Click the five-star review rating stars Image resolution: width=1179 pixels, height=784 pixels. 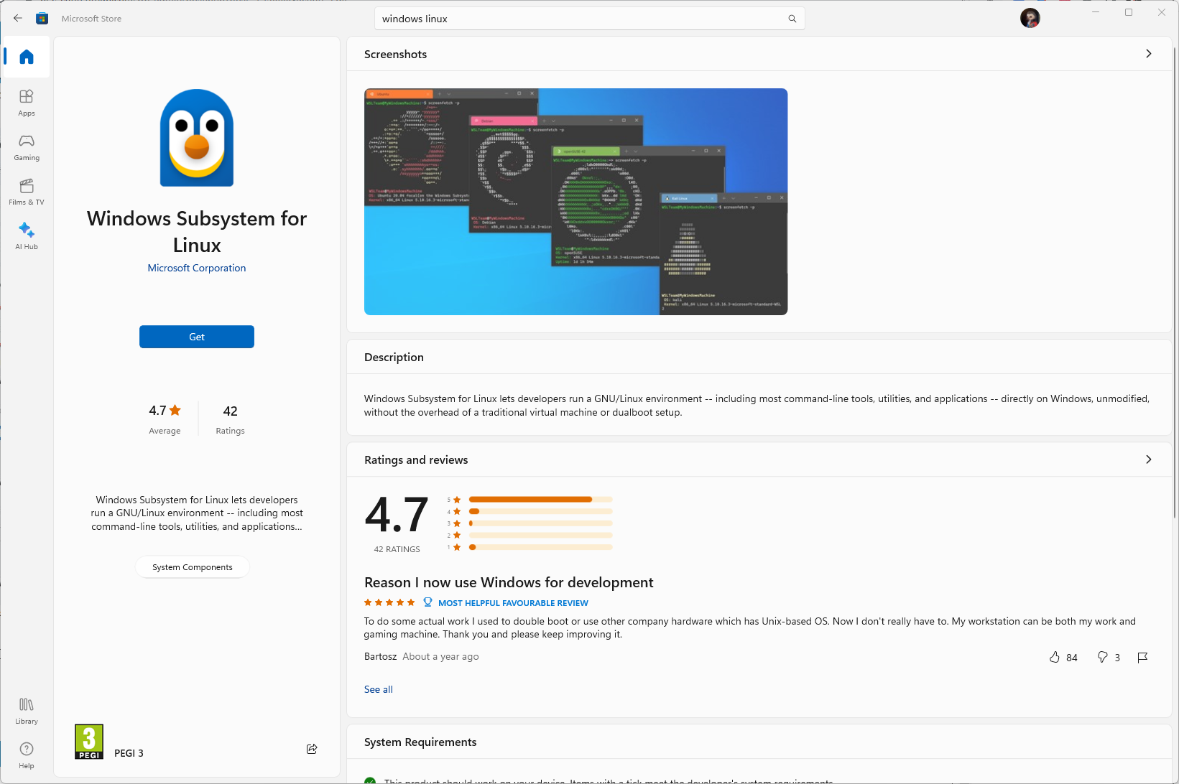(389, 602)
